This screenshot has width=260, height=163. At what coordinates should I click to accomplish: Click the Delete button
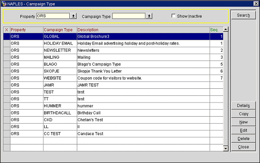tap(243, 139)
